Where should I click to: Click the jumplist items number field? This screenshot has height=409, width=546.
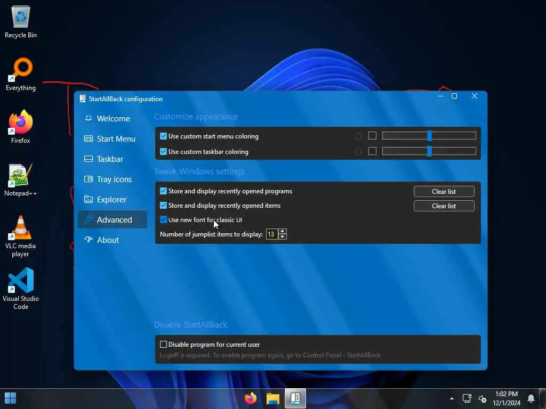click(272, 234)
